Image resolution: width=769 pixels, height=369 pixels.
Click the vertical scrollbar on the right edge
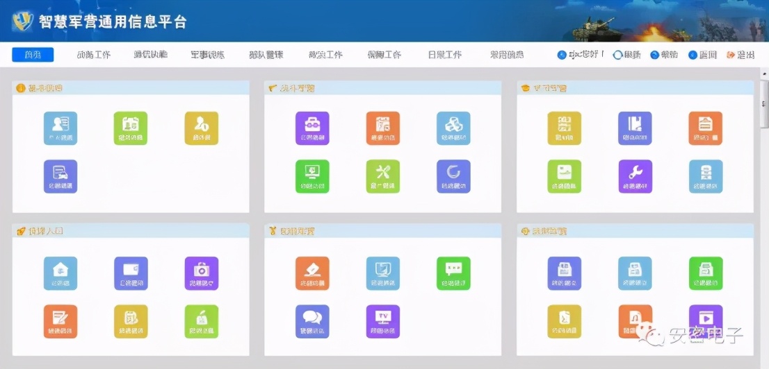coord(763,208)
